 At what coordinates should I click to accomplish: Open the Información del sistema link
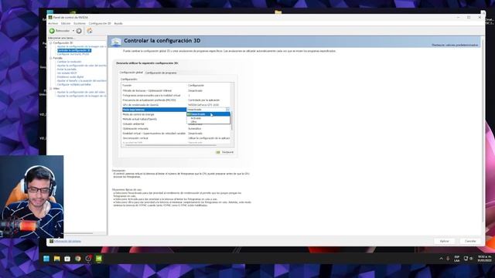point(67,241)
